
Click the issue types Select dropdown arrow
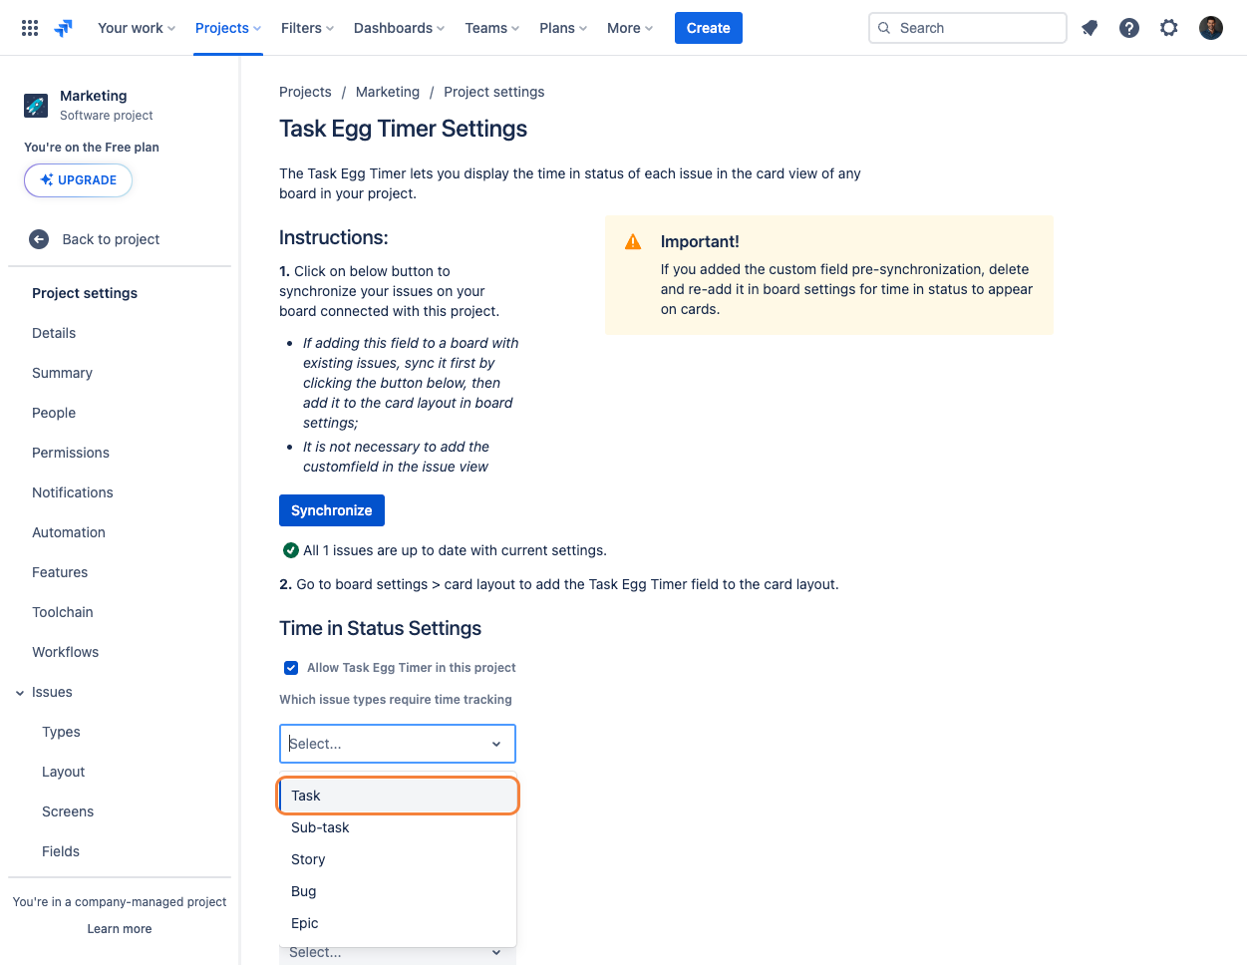(x=496, y=744)
